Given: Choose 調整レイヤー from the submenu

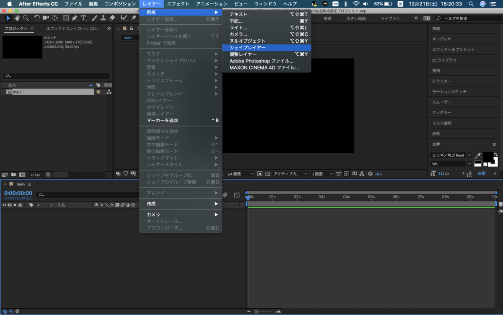Looking at the screenshot, I should (x=267, y=54).
